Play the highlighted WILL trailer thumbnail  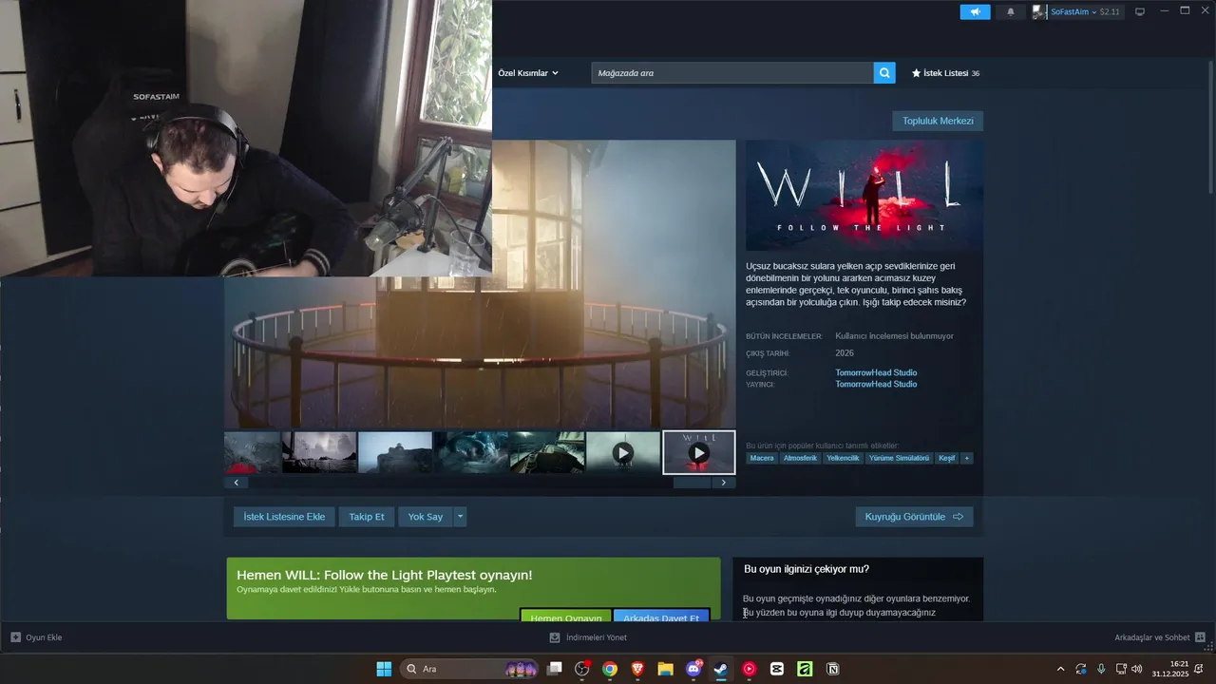pyautogui.click(x=698, y=452)
